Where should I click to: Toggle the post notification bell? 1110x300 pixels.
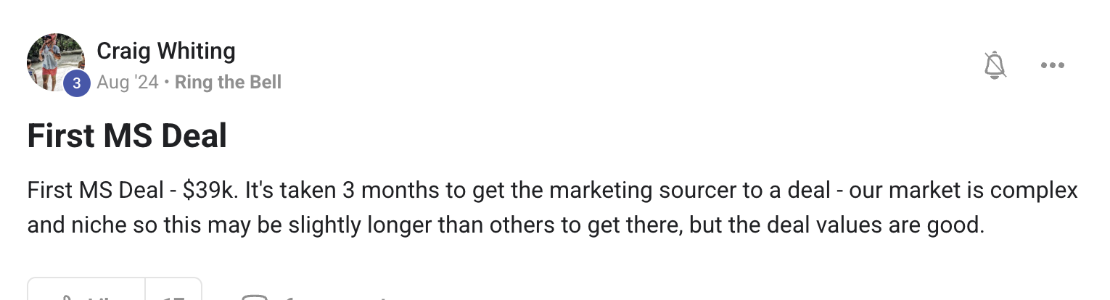995,65
